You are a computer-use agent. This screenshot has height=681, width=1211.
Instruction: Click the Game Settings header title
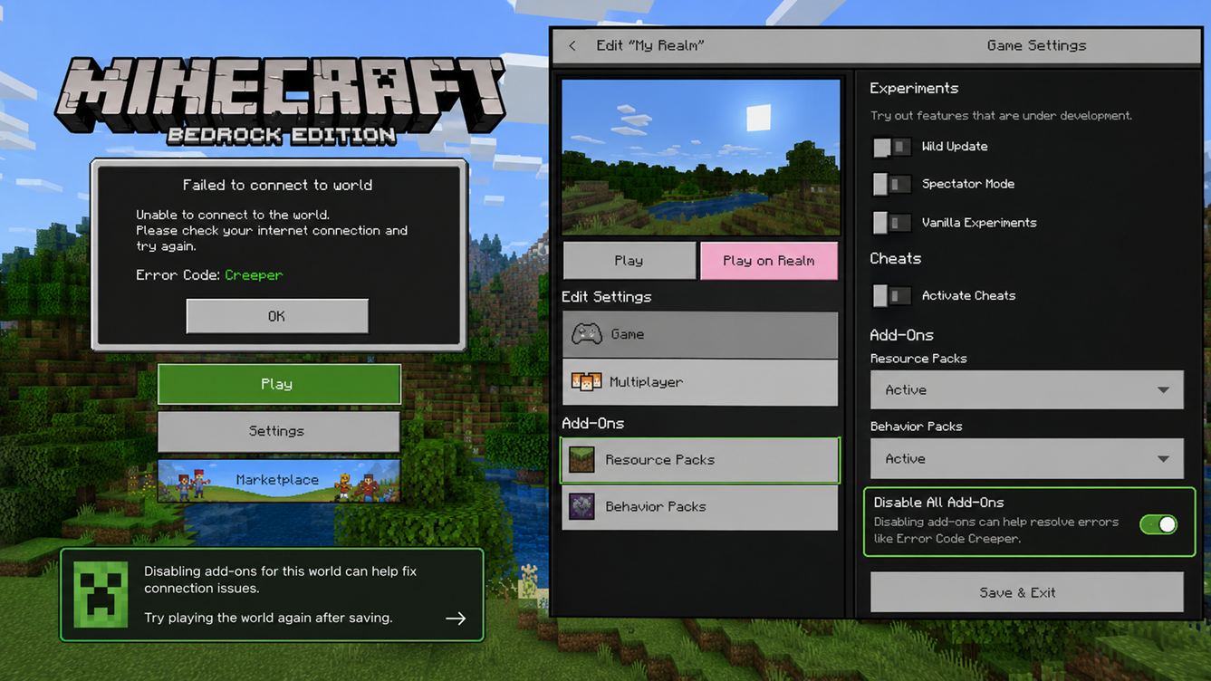(x=1036, y=45)
